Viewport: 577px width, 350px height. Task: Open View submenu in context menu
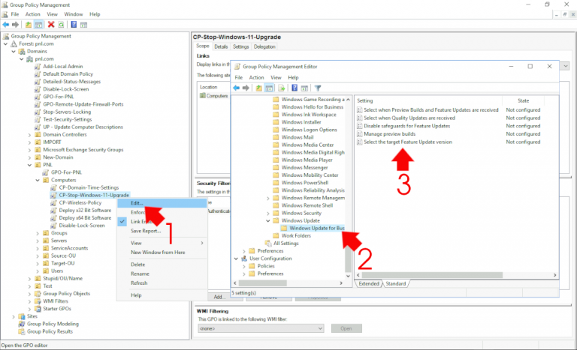162,243
